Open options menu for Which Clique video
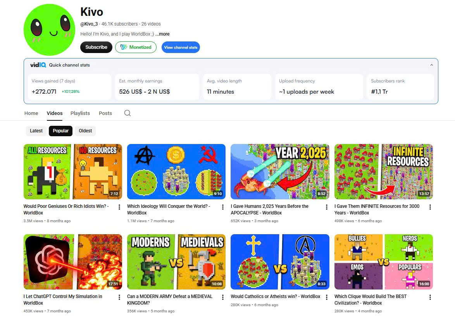Image resolution: width=455 pixels, height=317 pixels. (x=430, y=297)
